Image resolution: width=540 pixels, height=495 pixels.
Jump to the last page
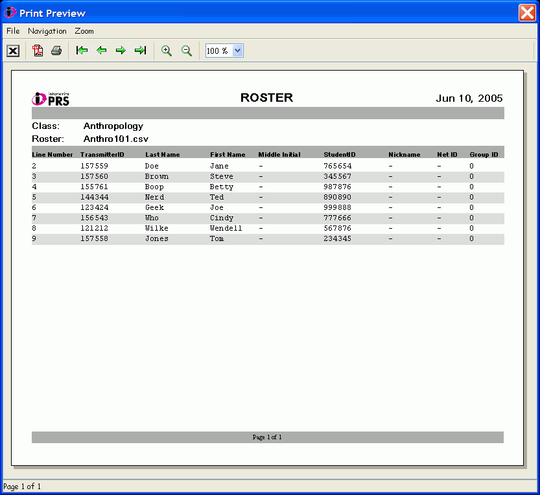pyautogui.click(x=140, y=51)
